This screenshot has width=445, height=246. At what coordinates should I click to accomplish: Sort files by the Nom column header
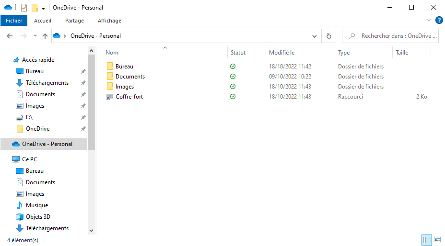[112, 53]
